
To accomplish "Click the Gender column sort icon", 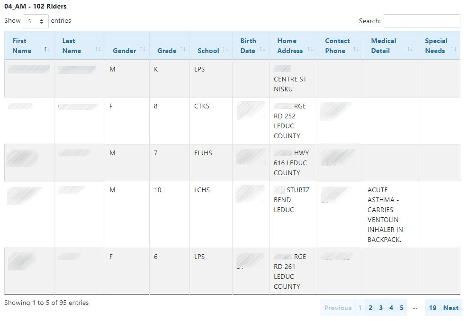I will (143, 50).
